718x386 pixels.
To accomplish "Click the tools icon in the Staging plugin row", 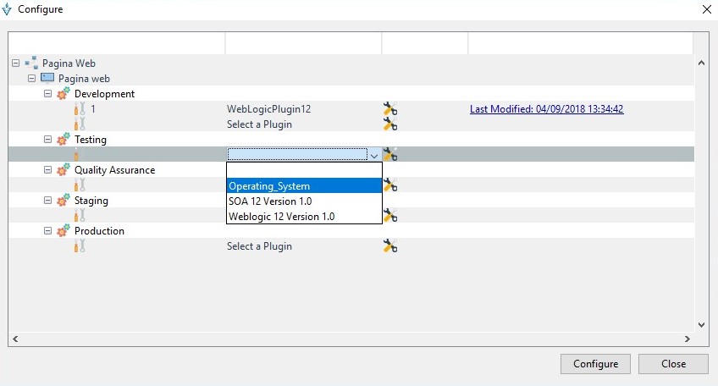I will 389,215.
